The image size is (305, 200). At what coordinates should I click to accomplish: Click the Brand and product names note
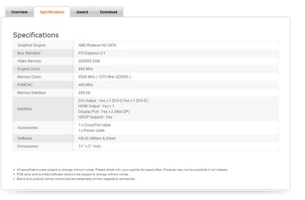[x=76, y=179]
